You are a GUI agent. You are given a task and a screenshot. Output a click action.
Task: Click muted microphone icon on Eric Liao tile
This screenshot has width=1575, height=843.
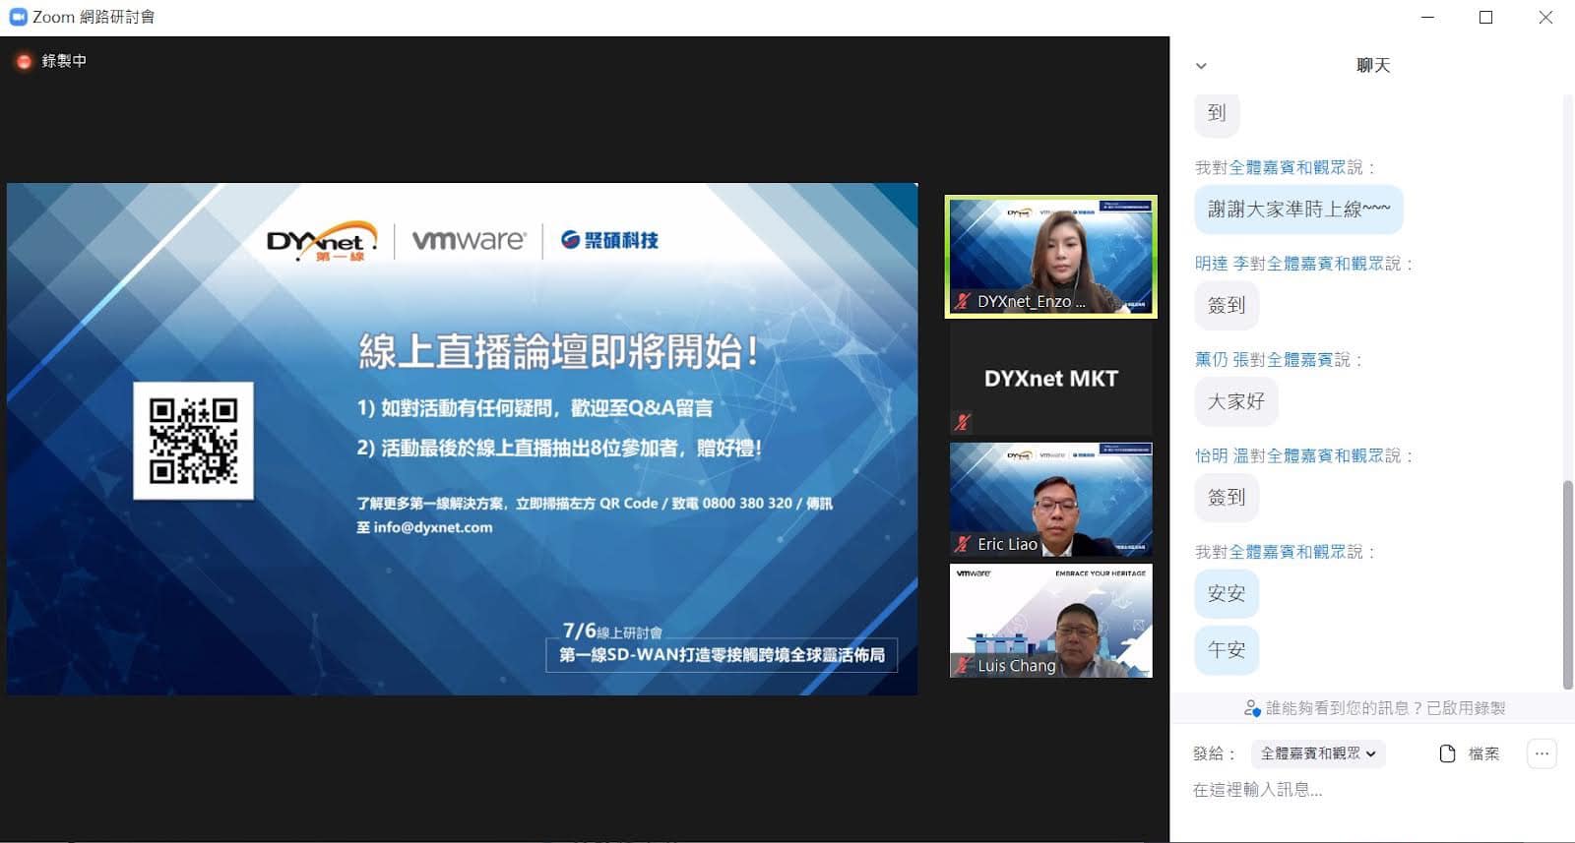(962, 544)
